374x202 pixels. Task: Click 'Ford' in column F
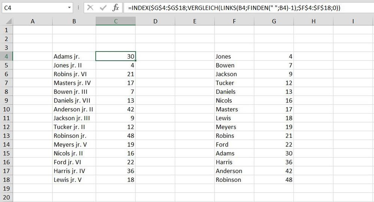click(x=234, y=144)
